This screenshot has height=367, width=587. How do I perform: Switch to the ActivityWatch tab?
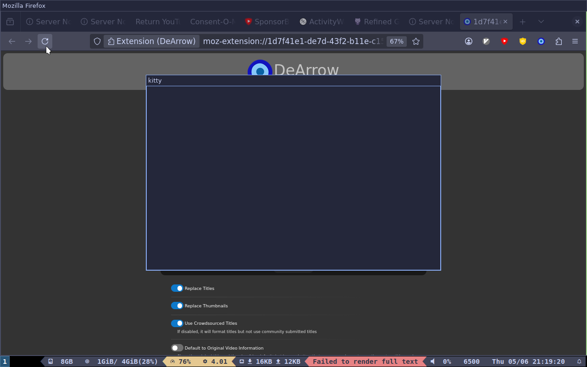[322, 22]
